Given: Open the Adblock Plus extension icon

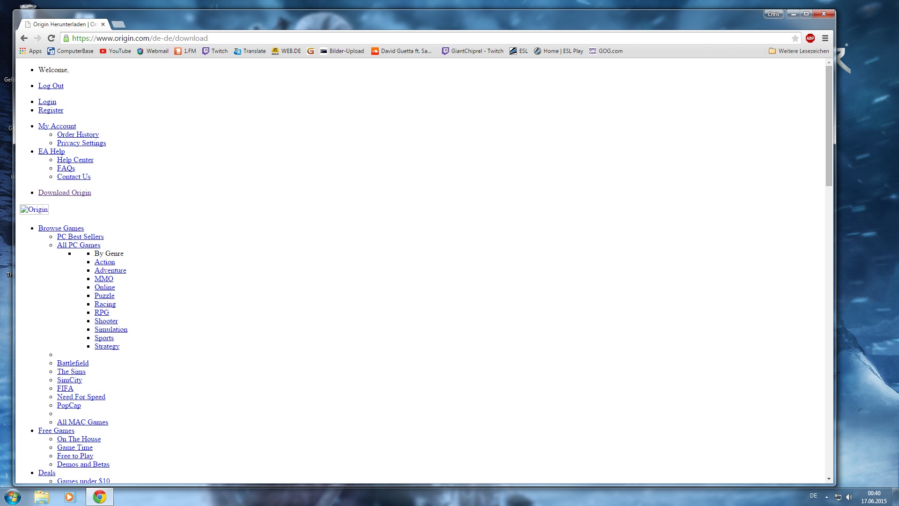Looking at the screenshot, I should click(x=810, y=38).
